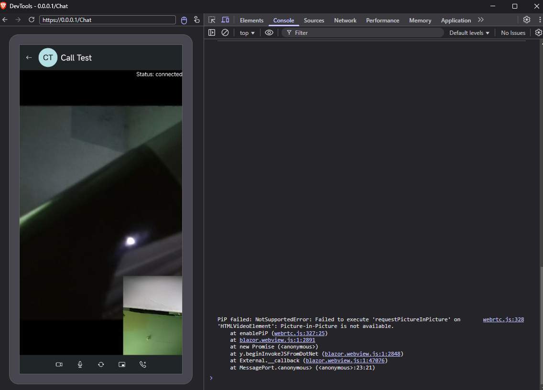Open the webrtc.js:328 source link
543x390 pixels.
(503, 319)
